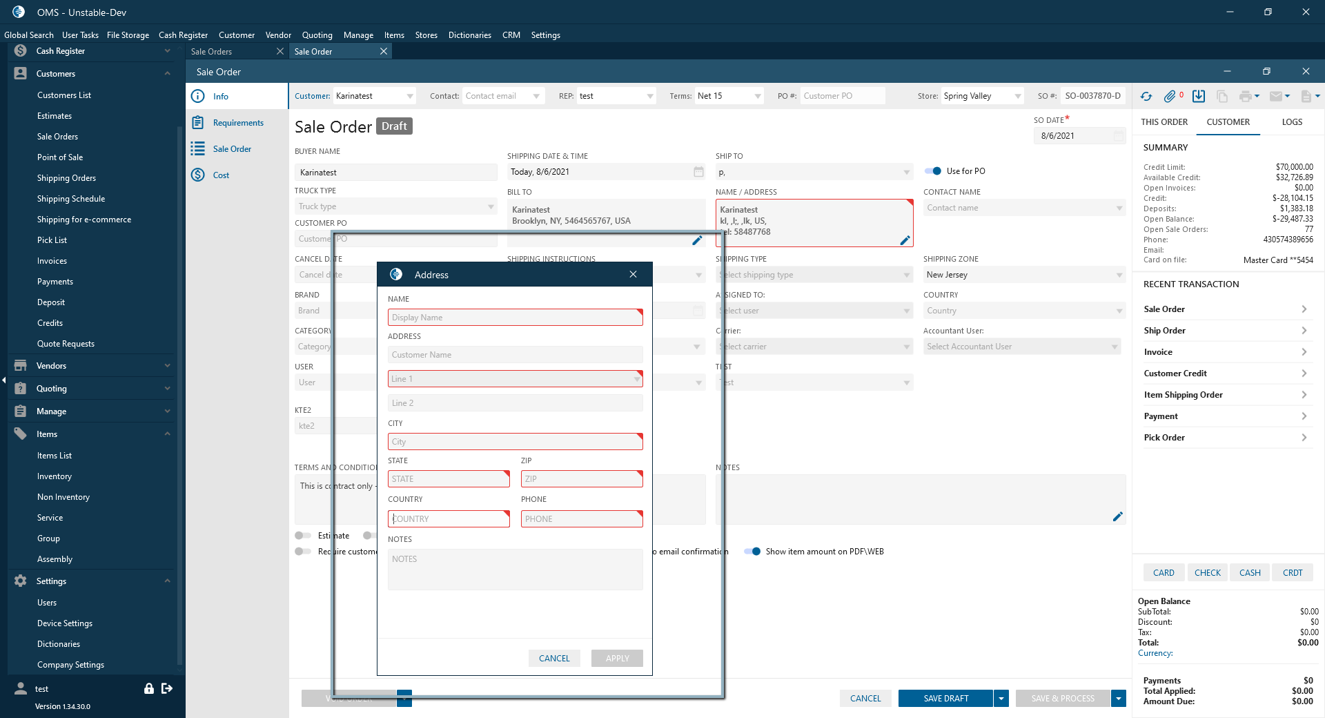
Task: Switch to LOGS tab
Action: point(1292,122)
